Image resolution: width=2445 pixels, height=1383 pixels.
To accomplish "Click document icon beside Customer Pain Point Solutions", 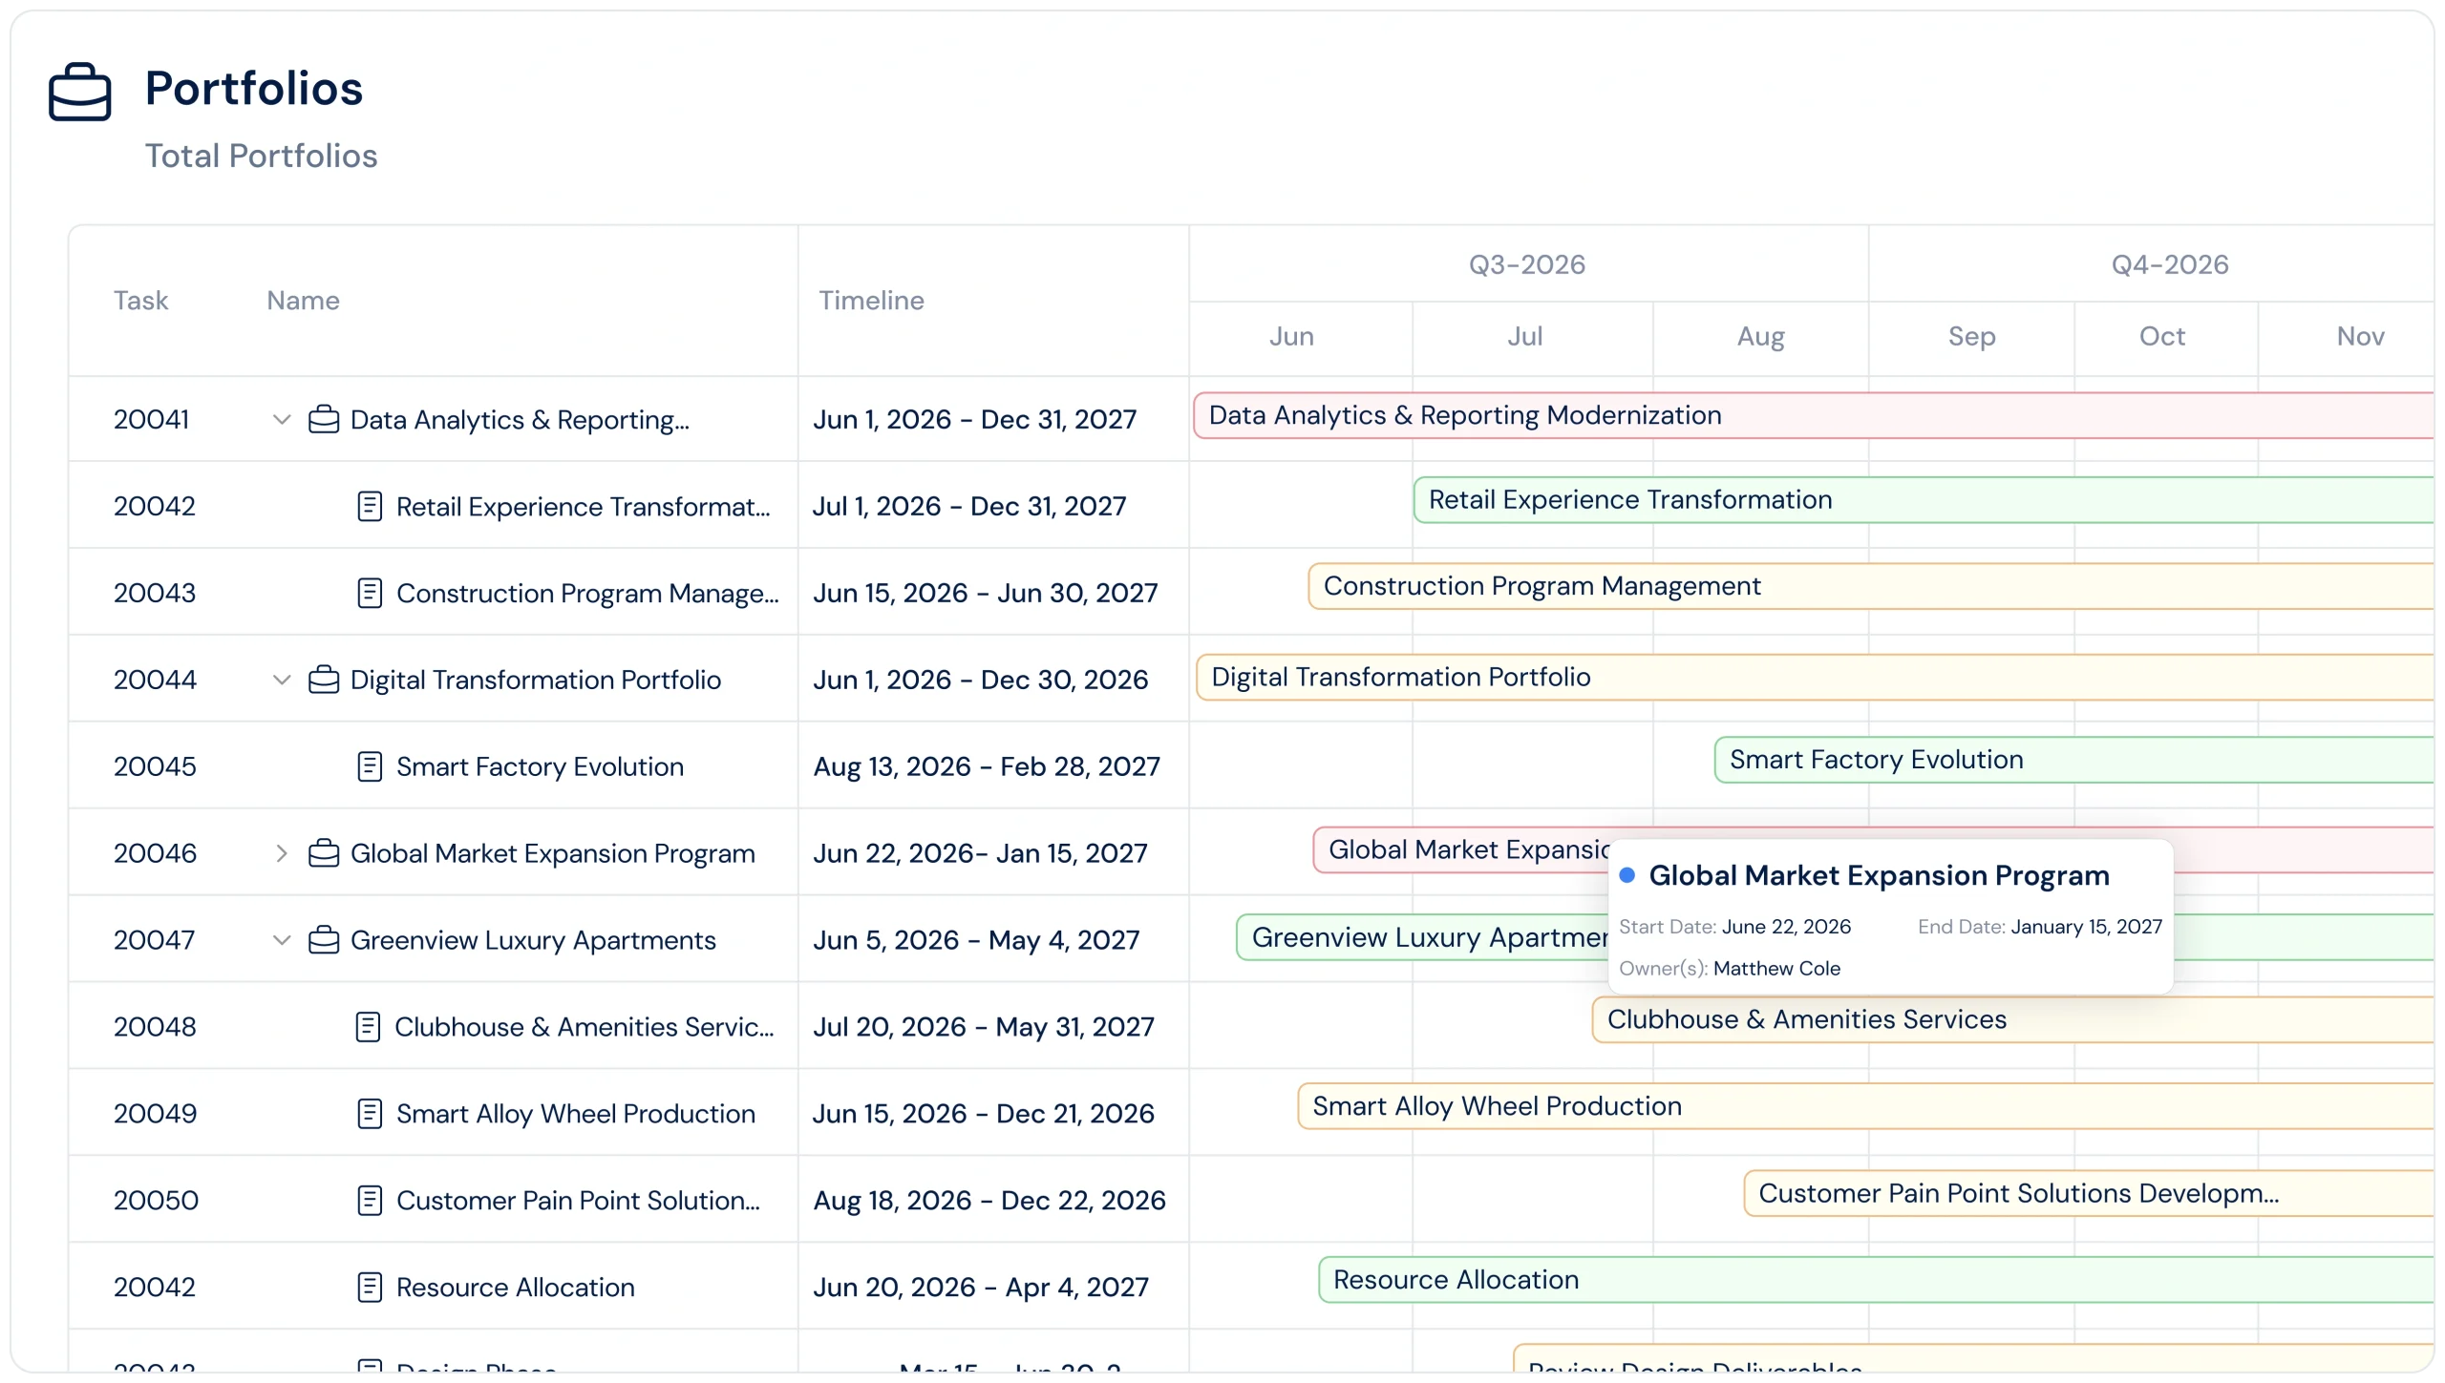I will 370,1201.
